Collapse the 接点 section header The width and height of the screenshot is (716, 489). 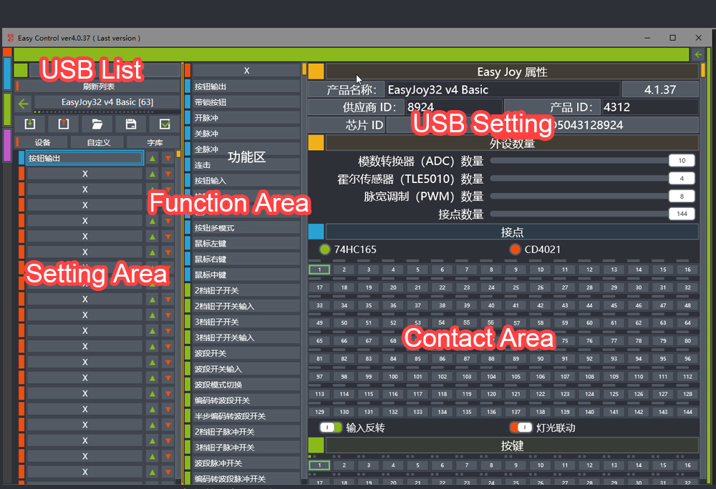point(316,232)
